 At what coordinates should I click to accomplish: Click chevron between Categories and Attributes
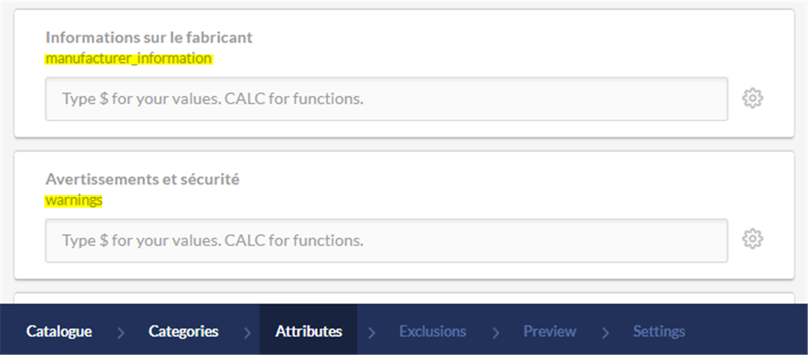[247, 332]
